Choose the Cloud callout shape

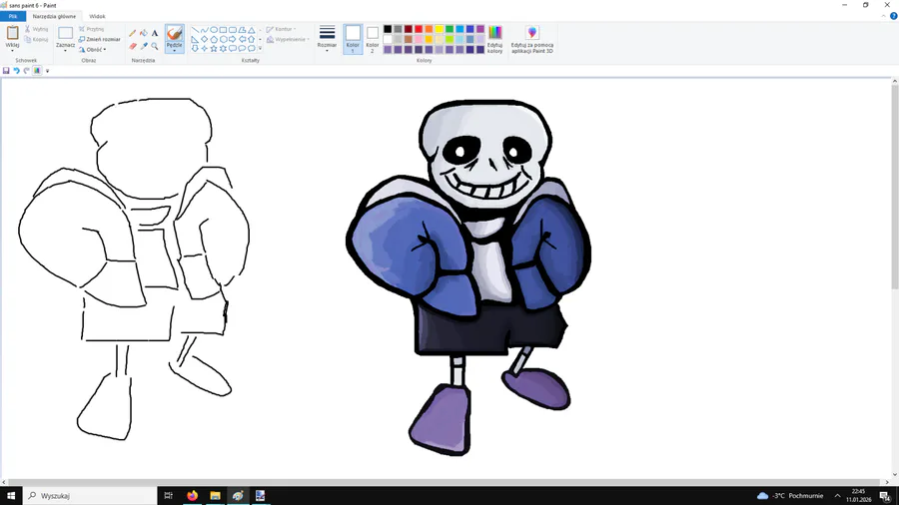[251, 49]
